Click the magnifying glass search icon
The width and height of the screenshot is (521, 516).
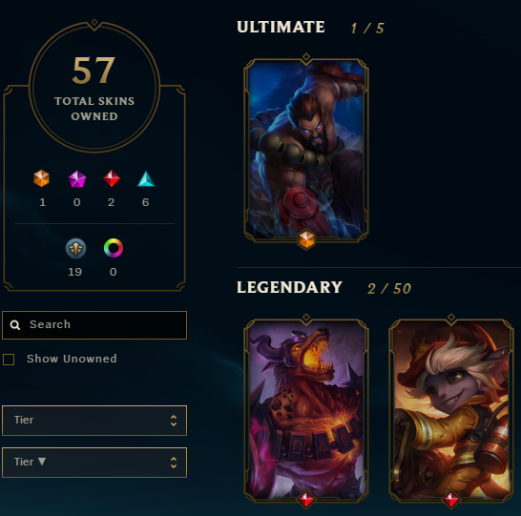[x=15, y=324]
